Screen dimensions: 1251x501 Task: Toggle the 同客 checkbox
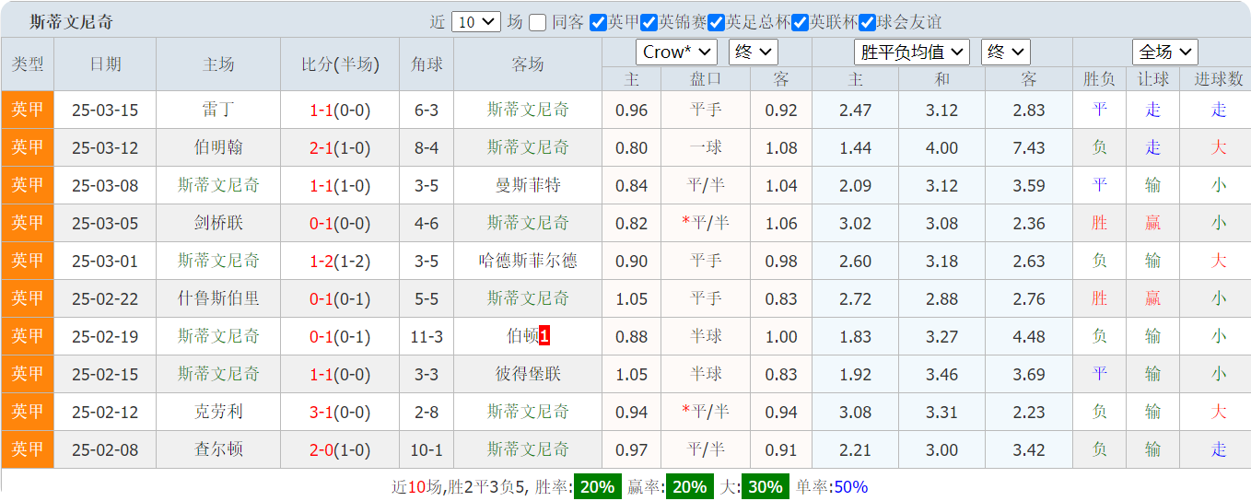click(538, 22)
